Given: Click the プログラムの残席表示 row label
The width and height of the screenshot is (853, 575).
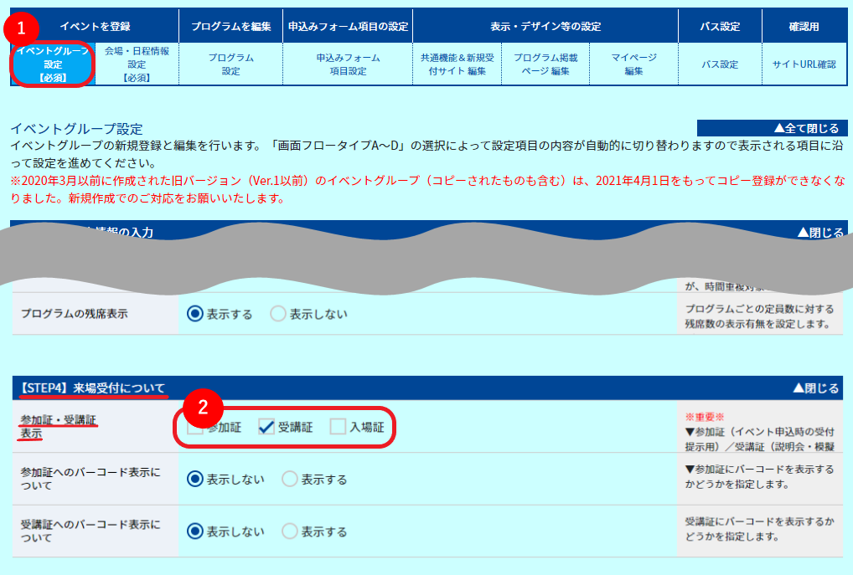Looking at the screenshot, I should click(x=74, y=314).
